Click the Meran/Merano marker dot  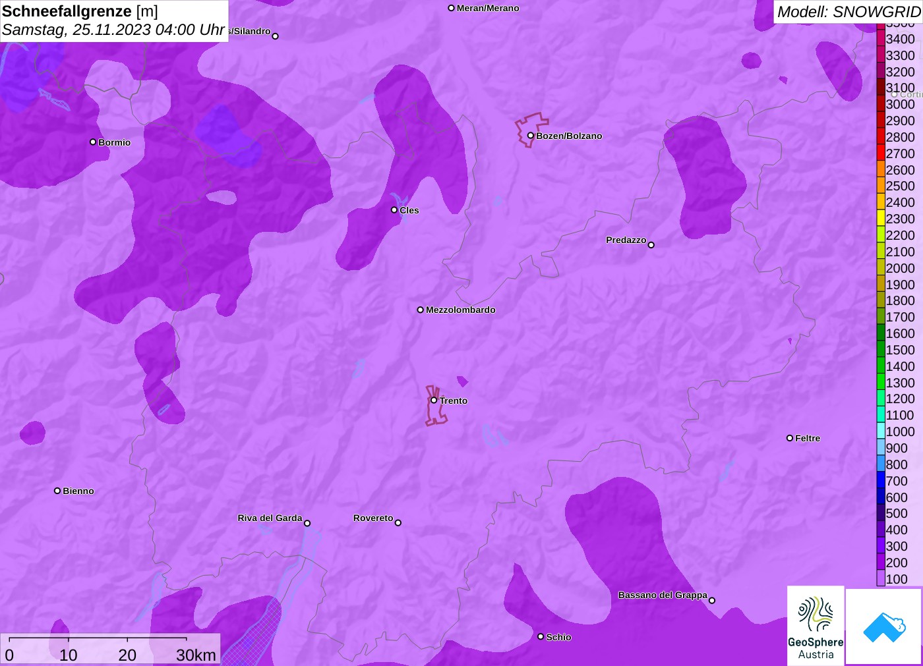click(x=452, y=8)
